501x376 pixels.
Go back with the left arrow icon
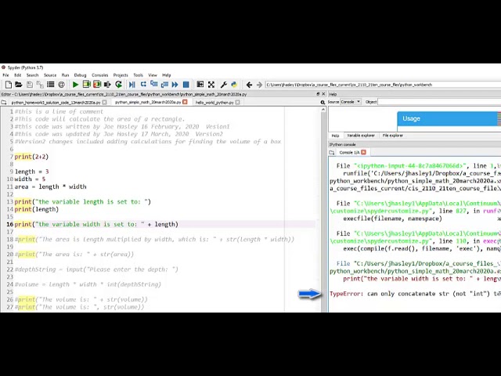(x=249, y=85)
